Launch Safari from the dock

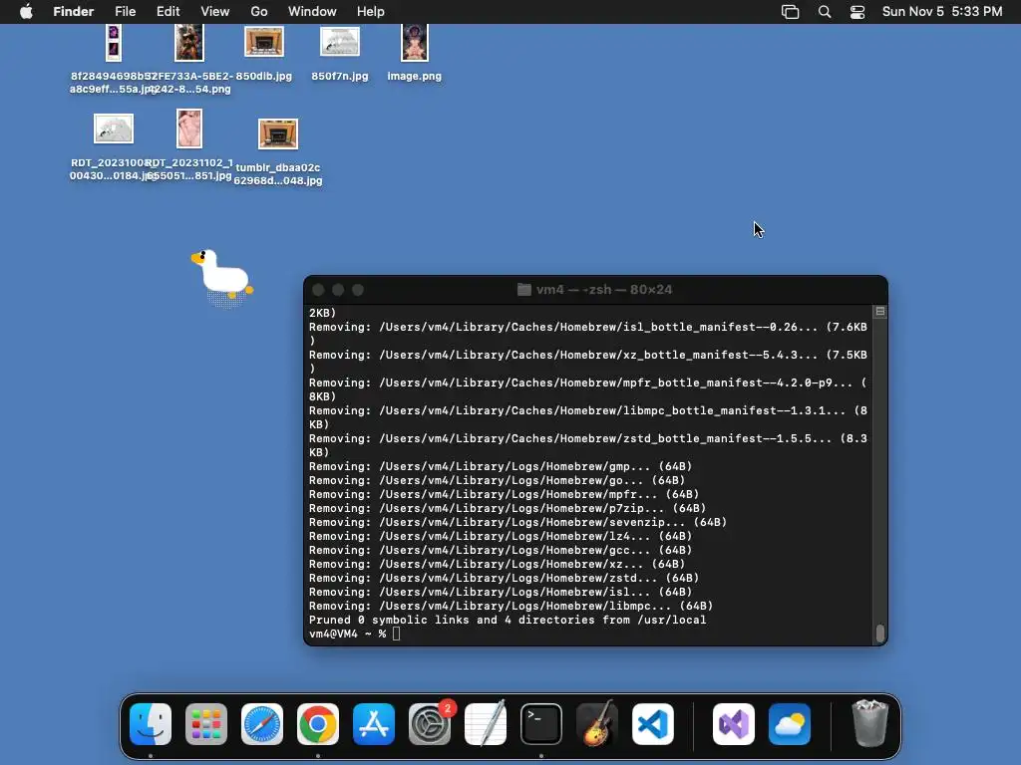click(262, 724)
